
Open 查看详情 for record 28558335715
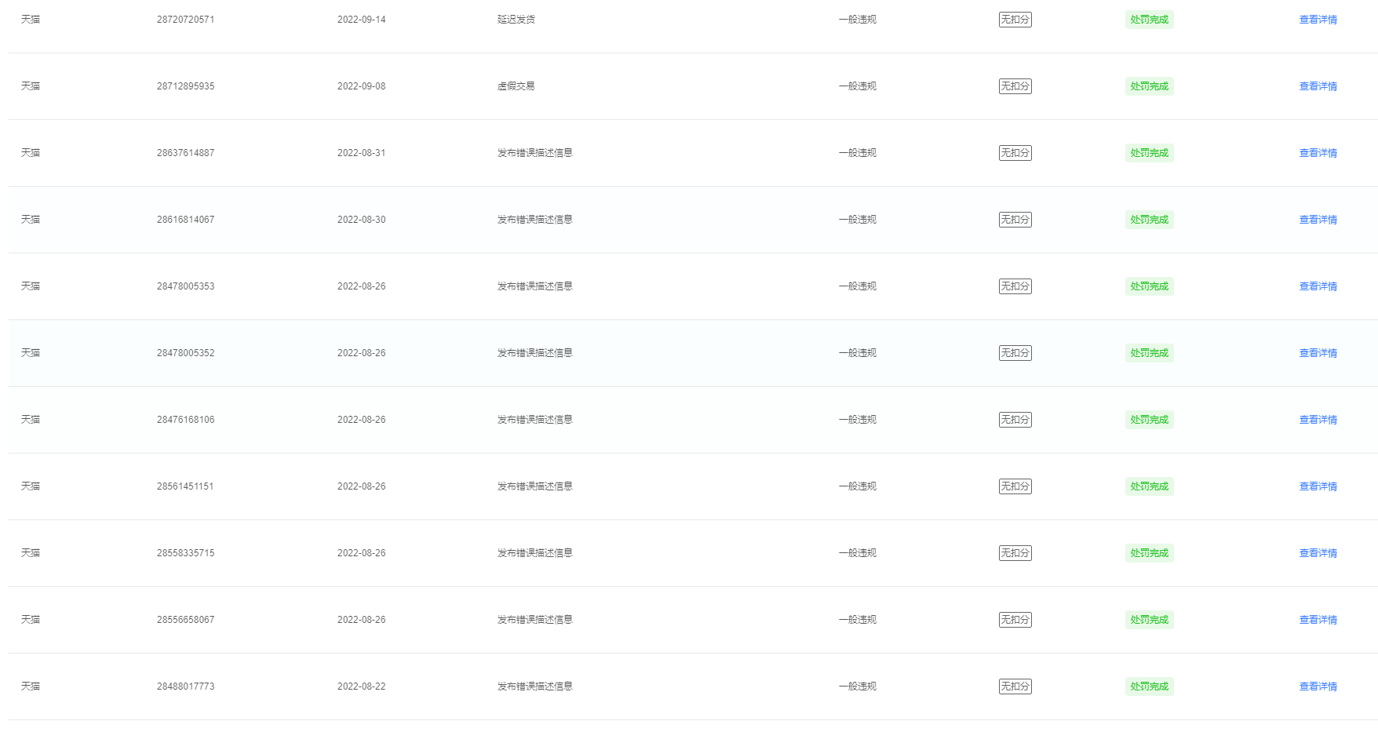click(1318, 553)
